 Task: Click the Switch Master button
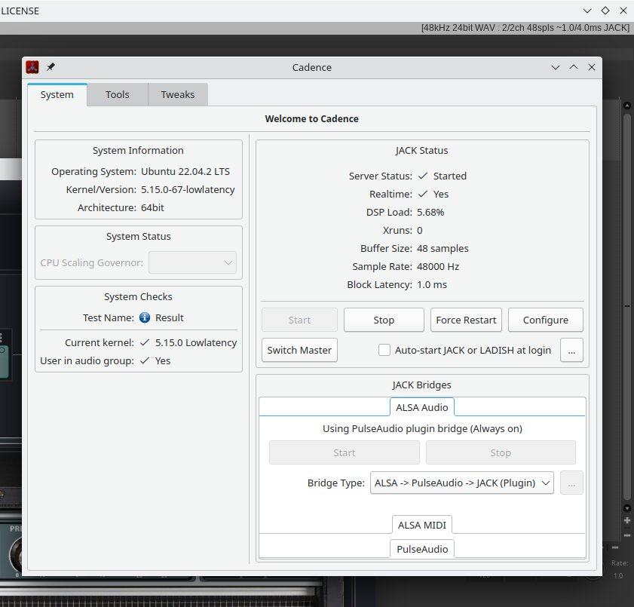point(299,350)
